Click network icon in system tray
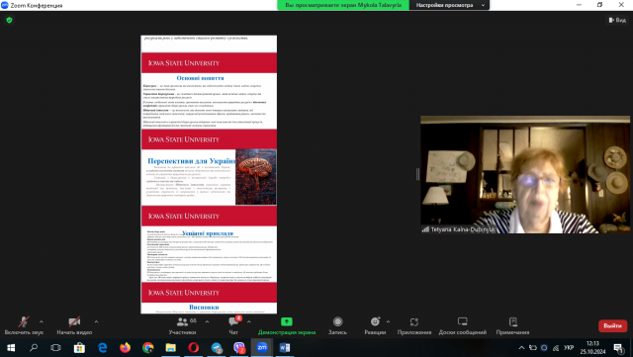This screenshot has height=357, width=633. (556, 348)
